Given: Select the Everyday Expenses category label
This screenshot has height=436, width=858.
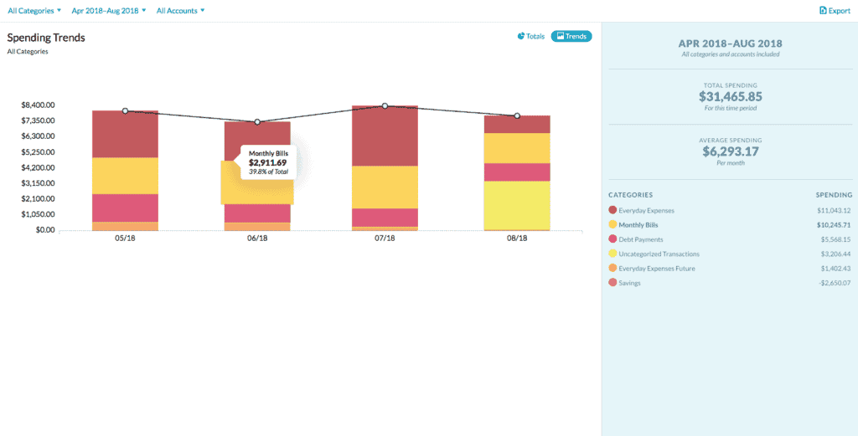Looking at the screenshot, I should (646, 210).
